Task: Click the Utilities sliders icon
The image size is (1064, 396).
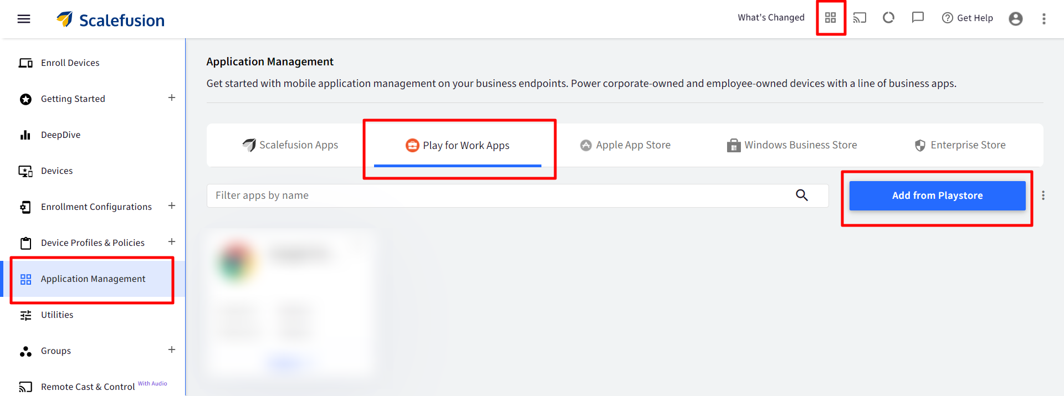Action: pyautogui.click(x=25, y=315)
